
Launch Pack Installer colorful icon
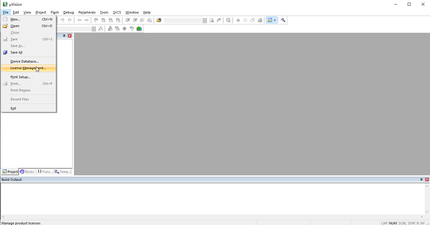[139, 29]
